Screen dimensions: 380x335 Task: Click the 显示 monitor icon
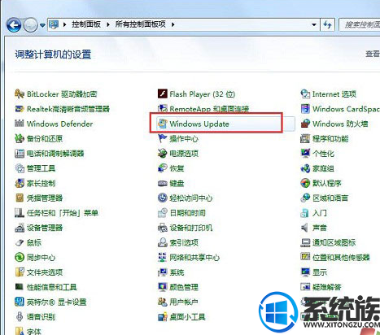(305, 272)
